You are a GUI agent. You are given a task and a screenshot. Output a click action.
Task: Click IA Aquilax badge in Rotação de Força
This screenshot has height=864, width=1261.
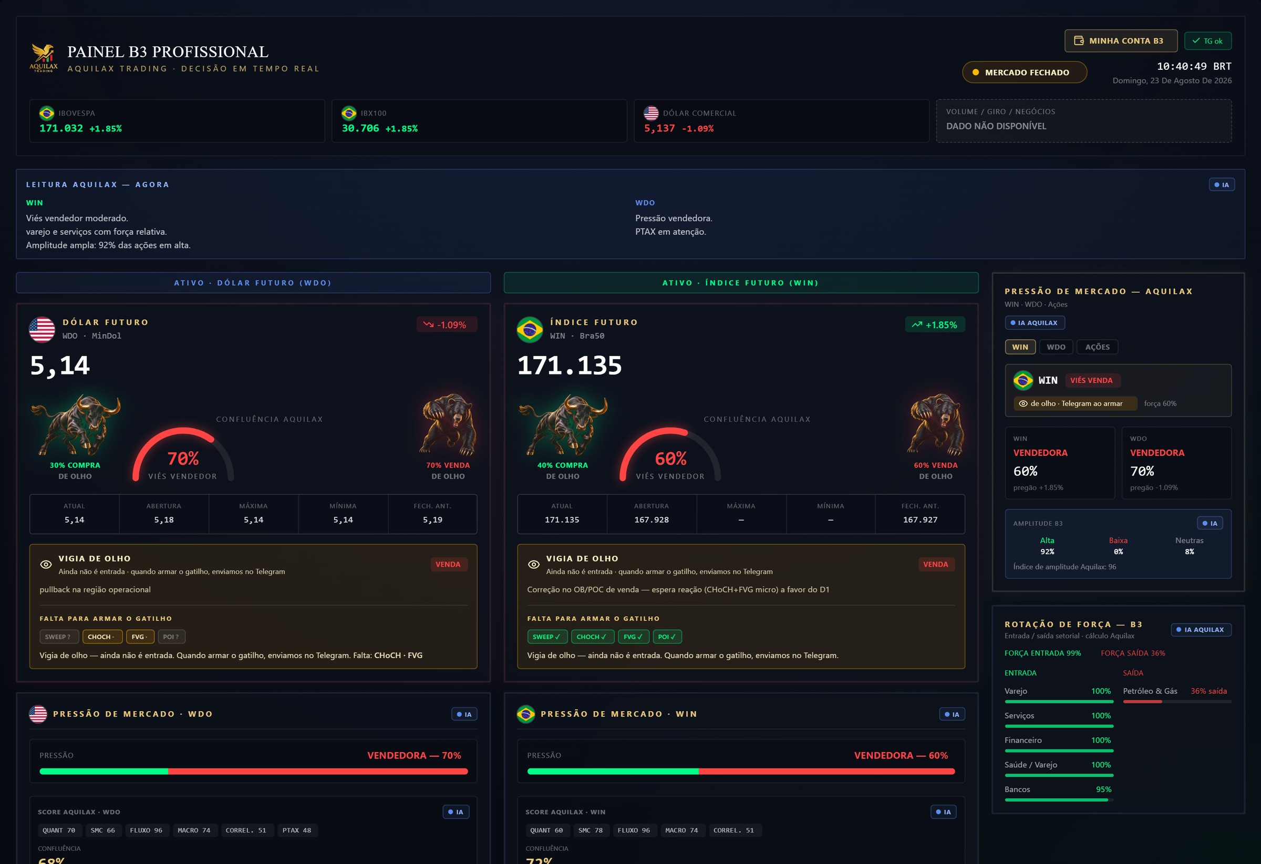pyautogui.click(x=1201, y=630)
